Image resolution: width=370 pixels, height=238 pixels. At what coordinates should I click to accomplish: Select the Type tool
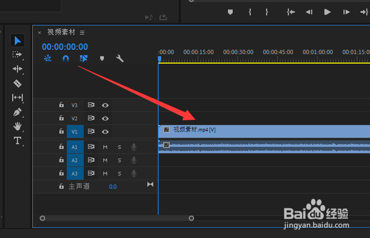17,140
